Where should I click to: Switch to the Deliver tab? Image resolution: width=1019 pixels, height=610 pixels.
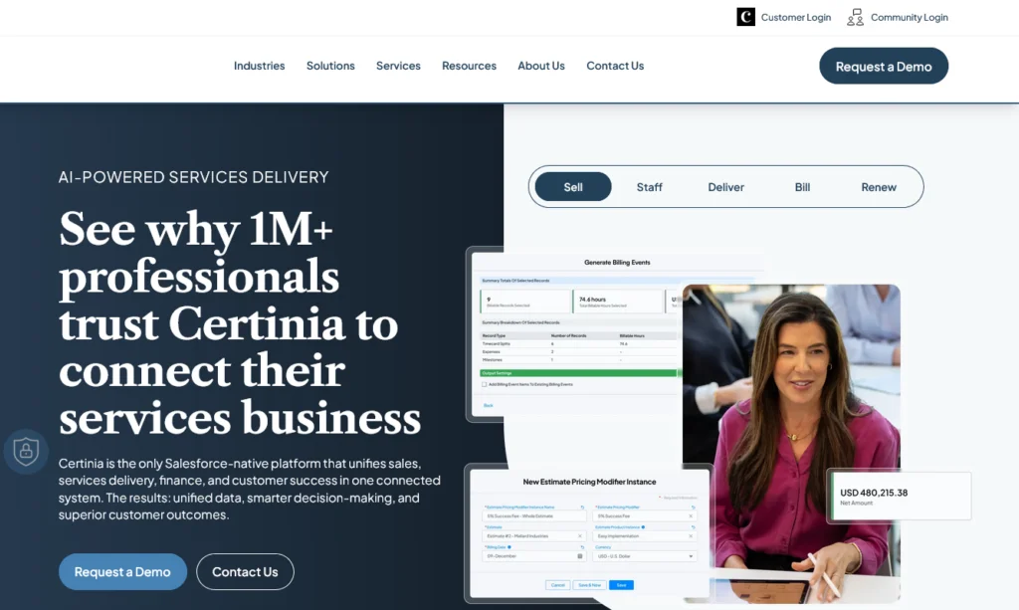(725, 187)
